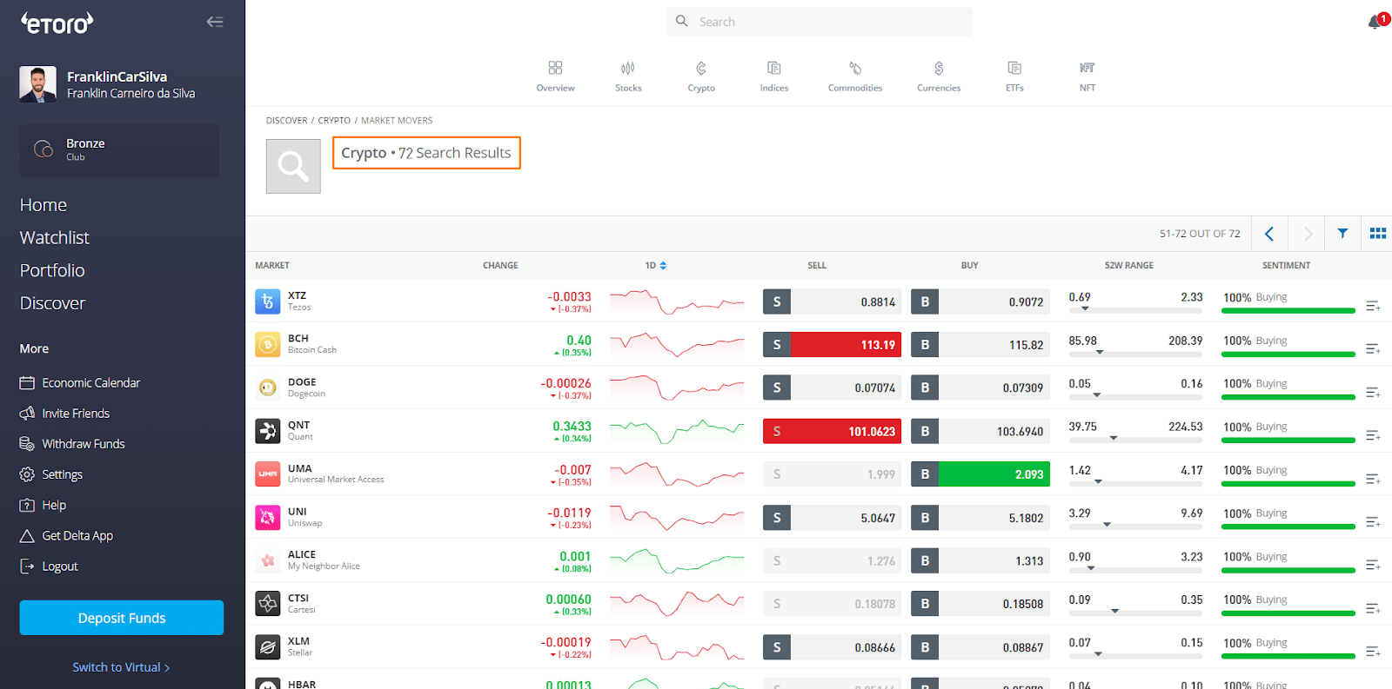1392x689 pixels.
Task: Add BCH to watchlist list icon
Action: [1373, 349]
